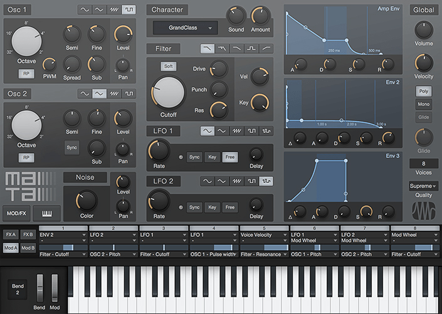Enable Sync for LFO 1
This screenshot has width=442, height=314.
click(194, 157)
